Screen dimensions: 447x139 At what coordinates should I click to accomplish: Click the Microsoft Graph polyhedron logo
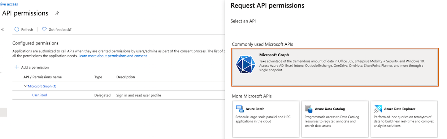(246, 65)
